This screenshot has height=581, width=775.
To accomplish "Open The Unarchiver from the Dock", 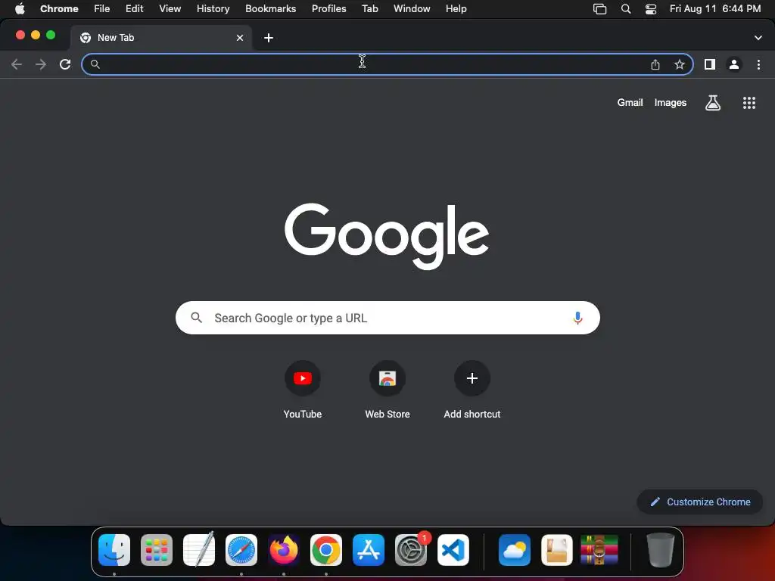I will point(557,550).
